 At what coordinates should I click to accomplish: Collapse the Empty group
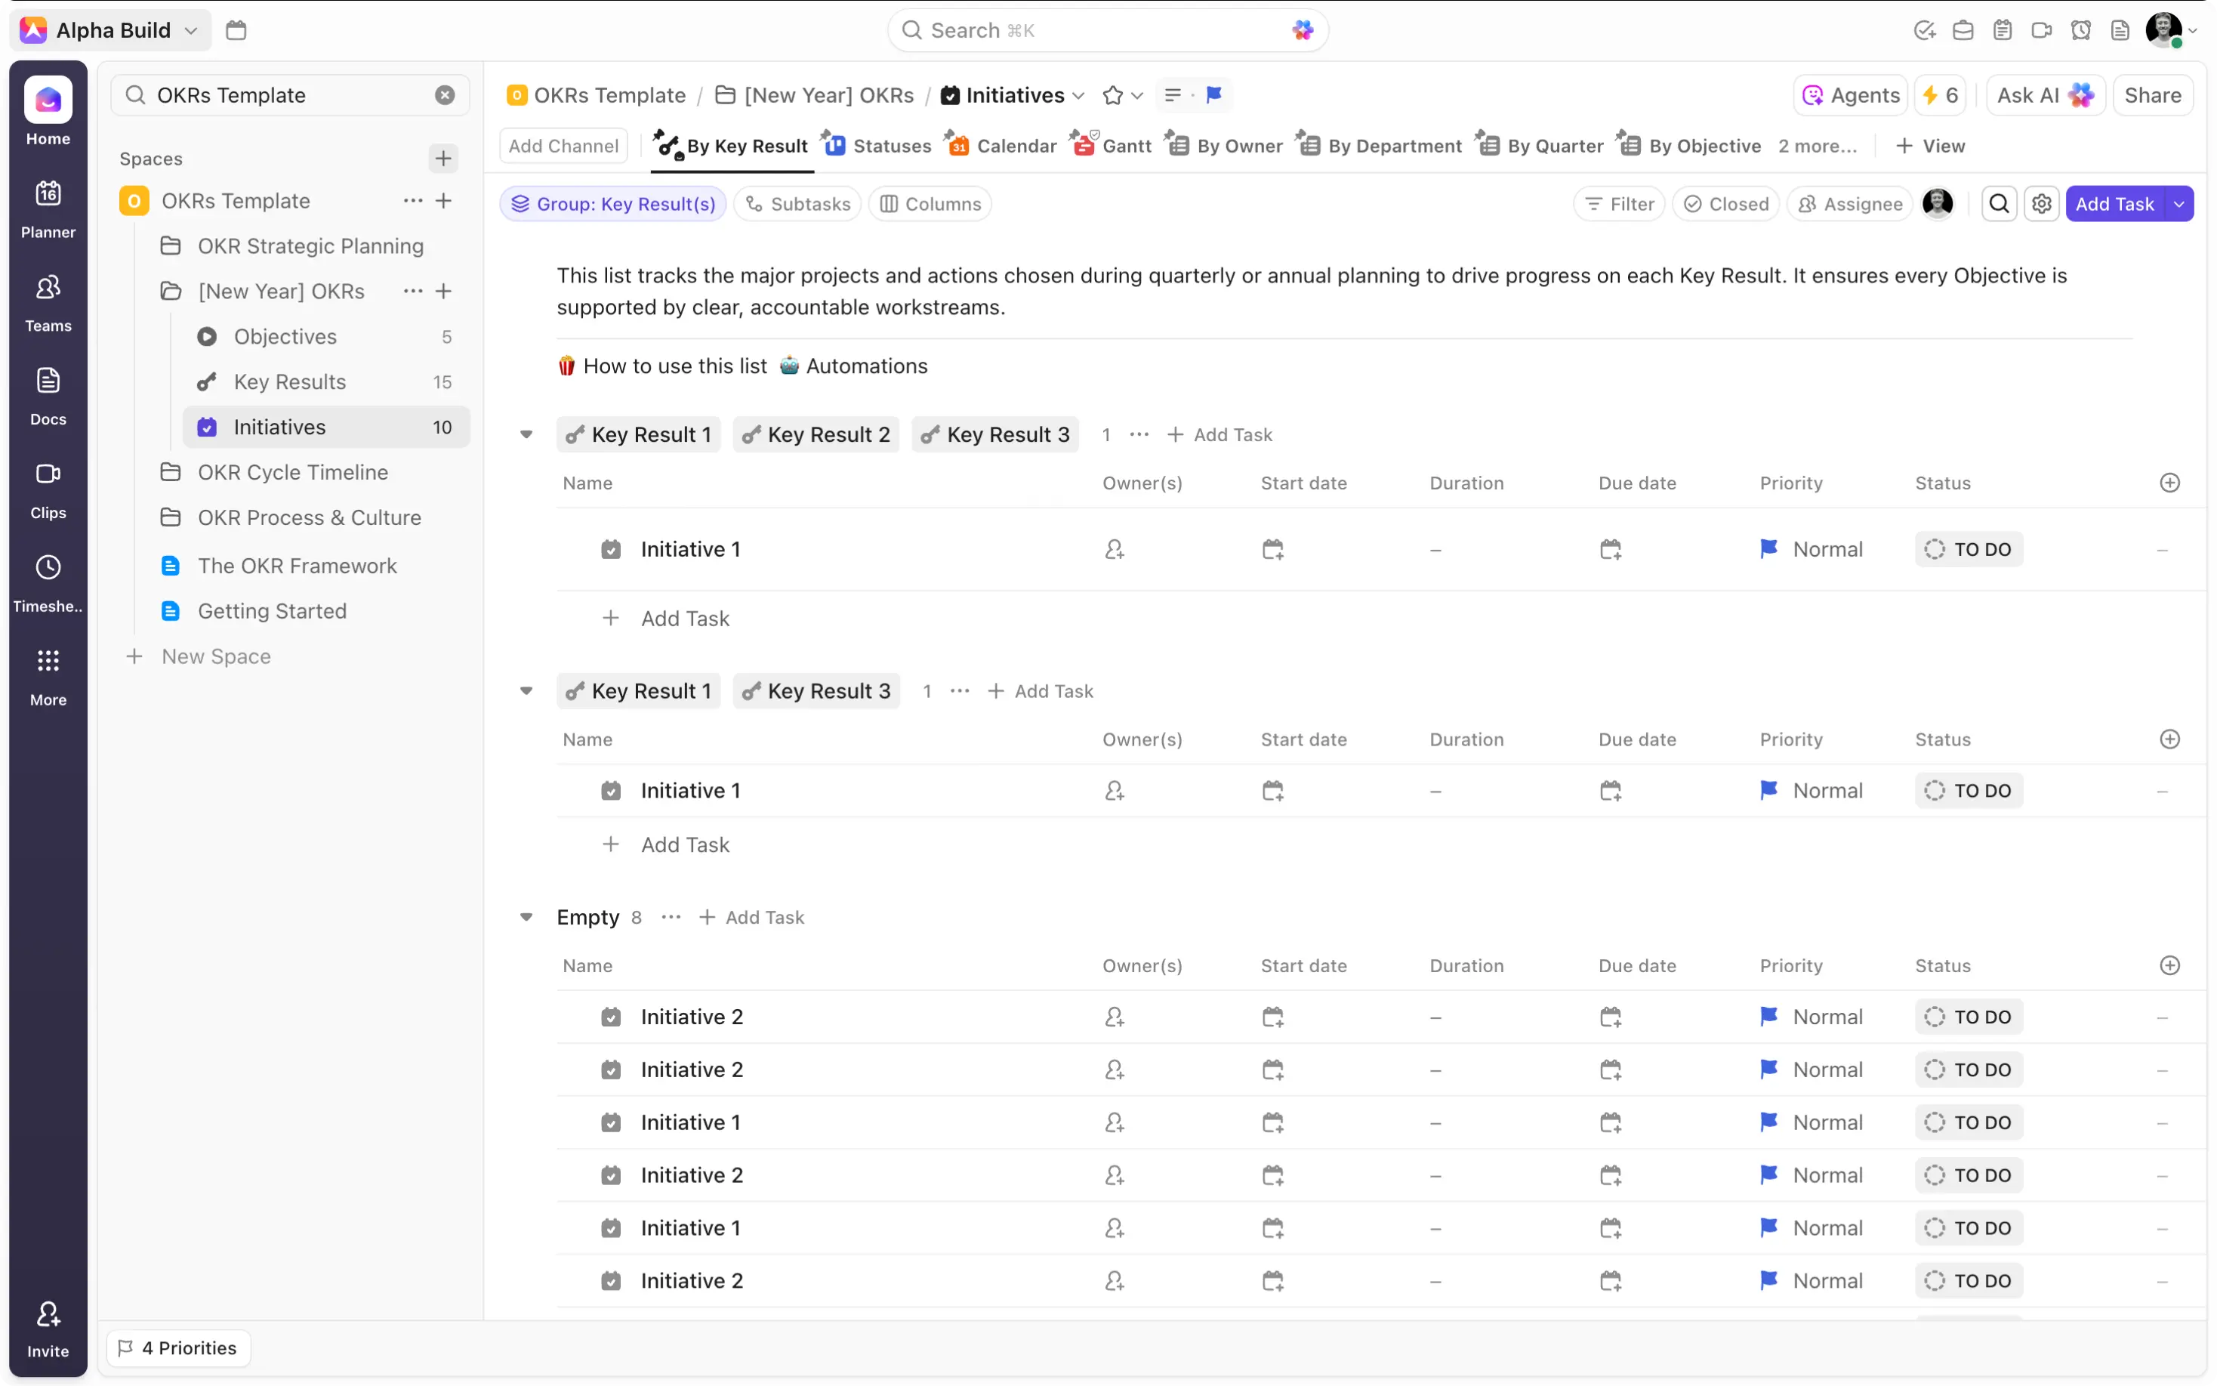point(526,917)
